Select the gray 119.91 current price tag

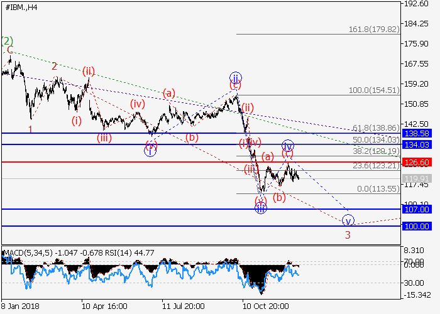pos(417,178)
